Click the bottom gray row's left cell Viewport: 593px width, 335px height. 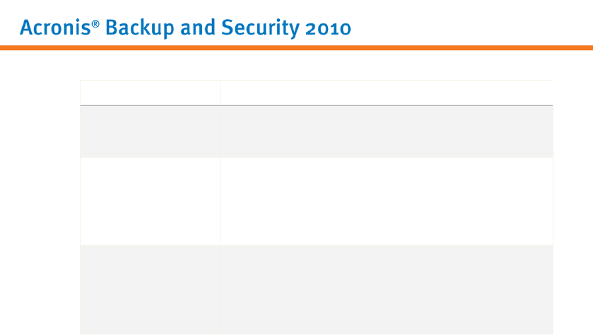coord(150,289)
